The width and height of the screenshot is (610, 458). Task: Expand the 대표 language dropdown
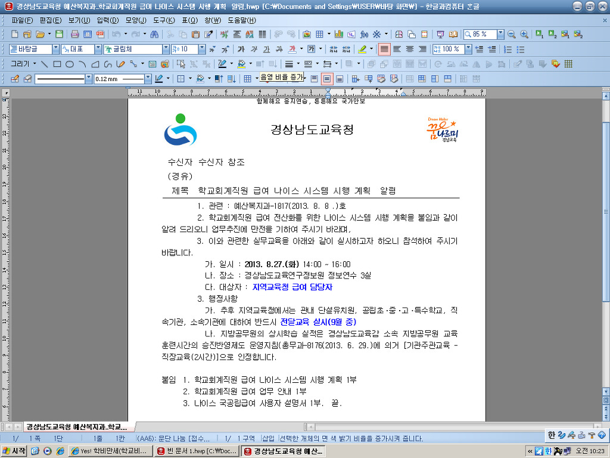coord(98,49)
